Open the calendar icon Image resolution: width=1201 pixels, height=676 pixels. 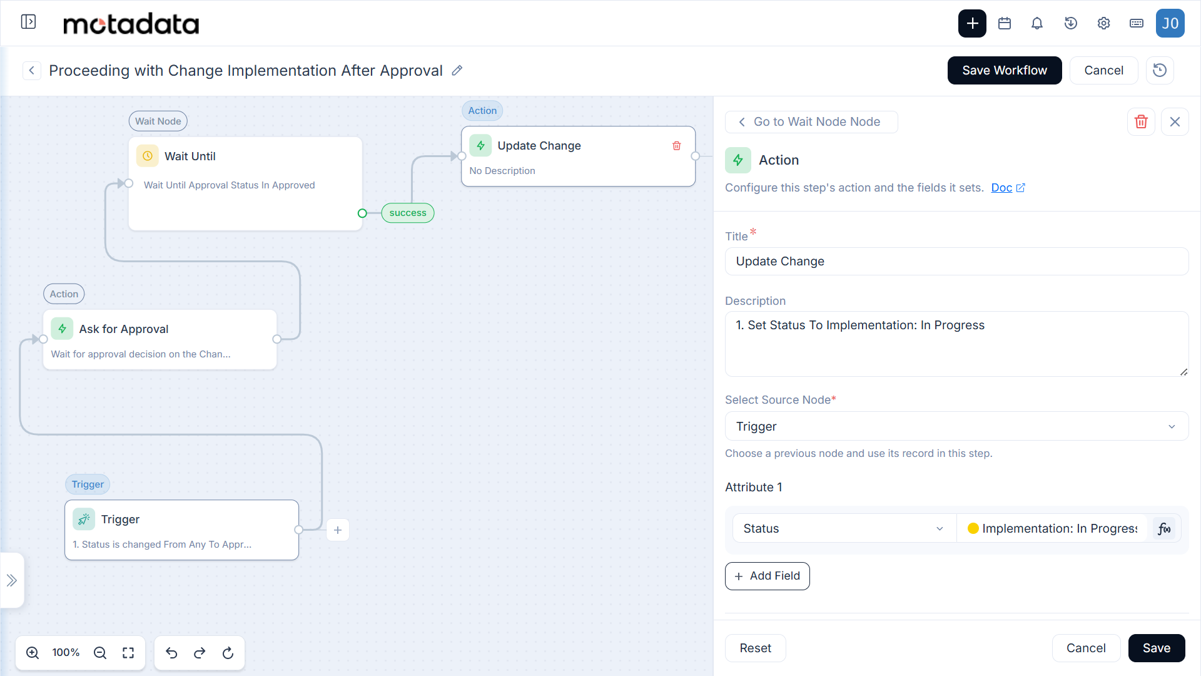point(1005,23)
